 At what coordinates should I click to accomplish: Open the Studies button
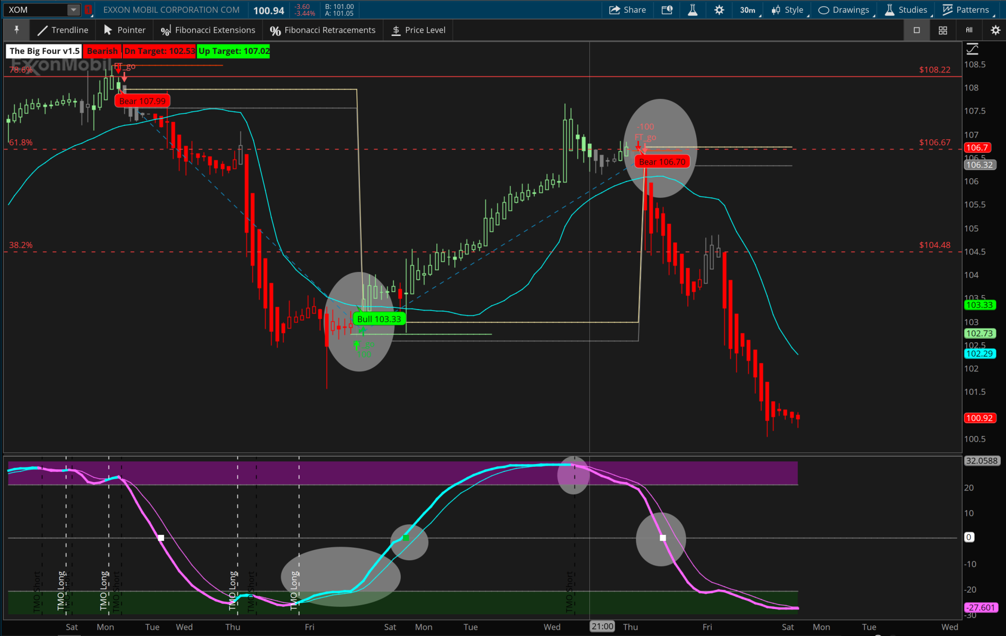[906, 10]
